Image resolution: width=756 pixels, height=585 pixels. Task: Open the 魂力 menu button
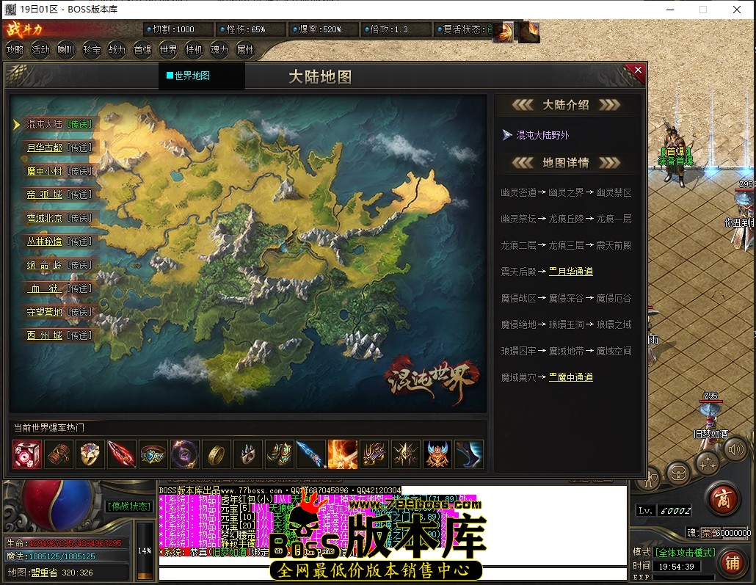[219, 50]
